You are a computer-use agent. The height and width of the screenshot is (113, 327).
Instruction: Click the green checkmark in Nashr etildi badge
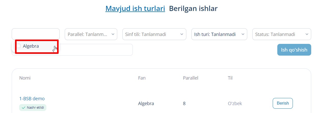(23, 108)
